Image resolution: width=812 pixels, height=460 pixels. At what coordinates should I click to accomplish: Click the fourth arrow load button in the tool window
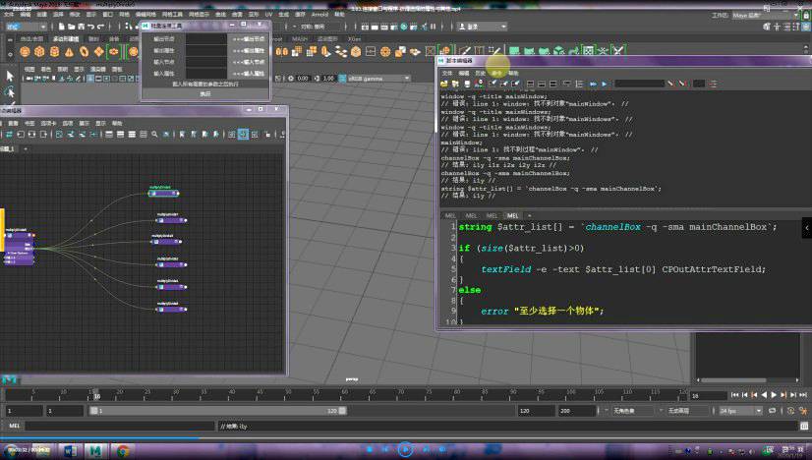tap(249, 73)
